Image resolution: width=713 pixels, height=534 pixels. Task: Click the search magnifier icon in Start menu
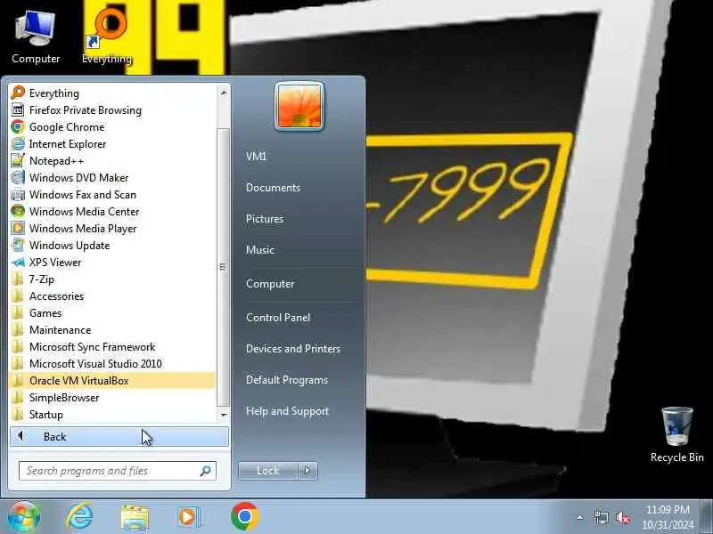[205, 471]
